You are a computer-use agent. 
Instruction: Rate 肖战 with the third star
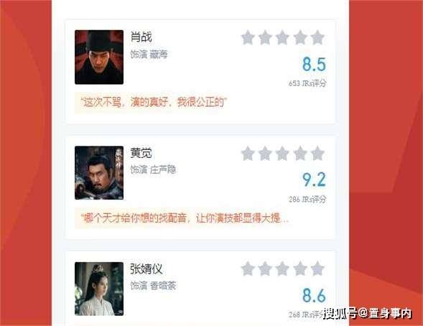click(282, 37)
